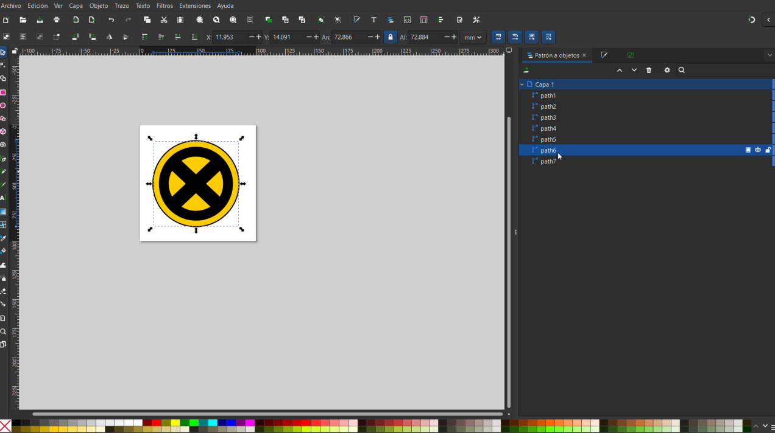Toggle canvas lock above ruler
Viewport: 775px width, 433px height.
(15, 51)
